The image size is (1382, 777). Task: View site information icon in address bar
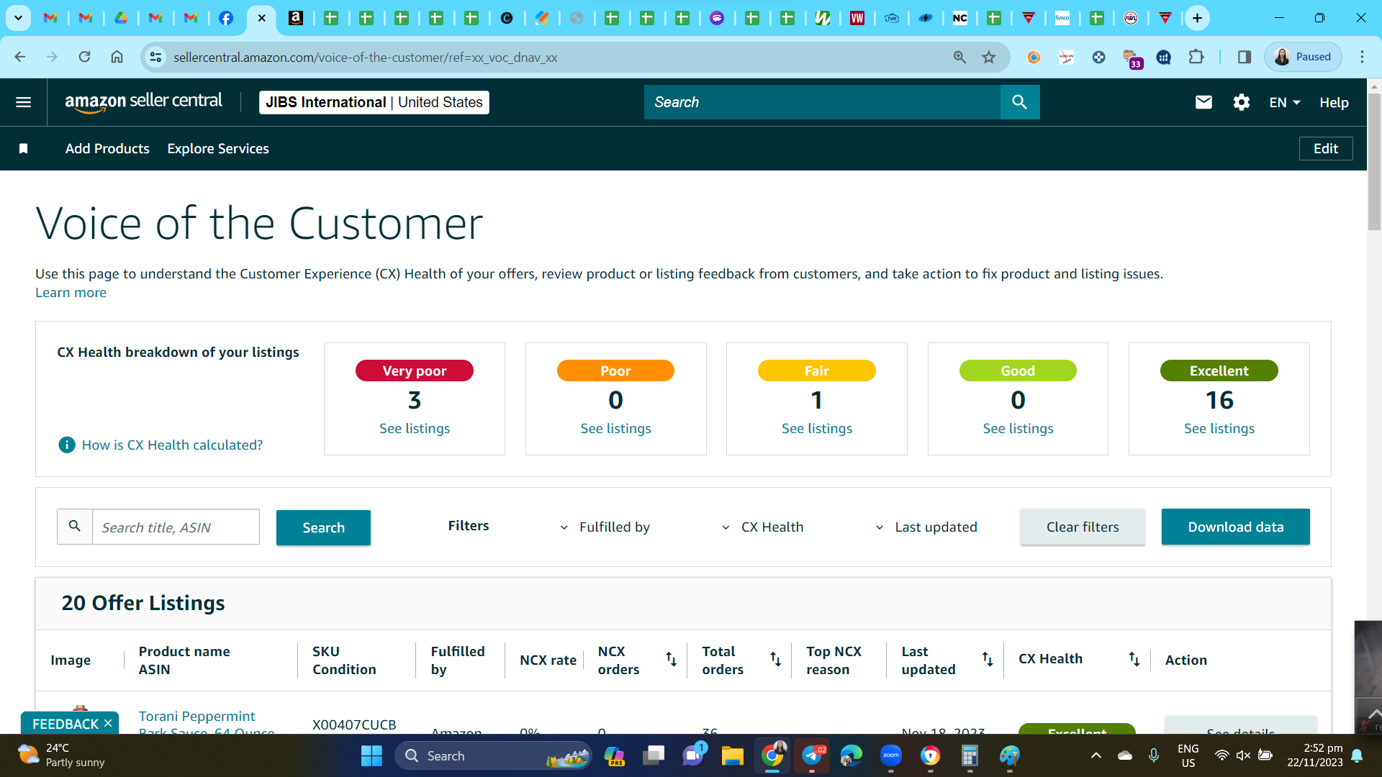[x=155, y=57]
